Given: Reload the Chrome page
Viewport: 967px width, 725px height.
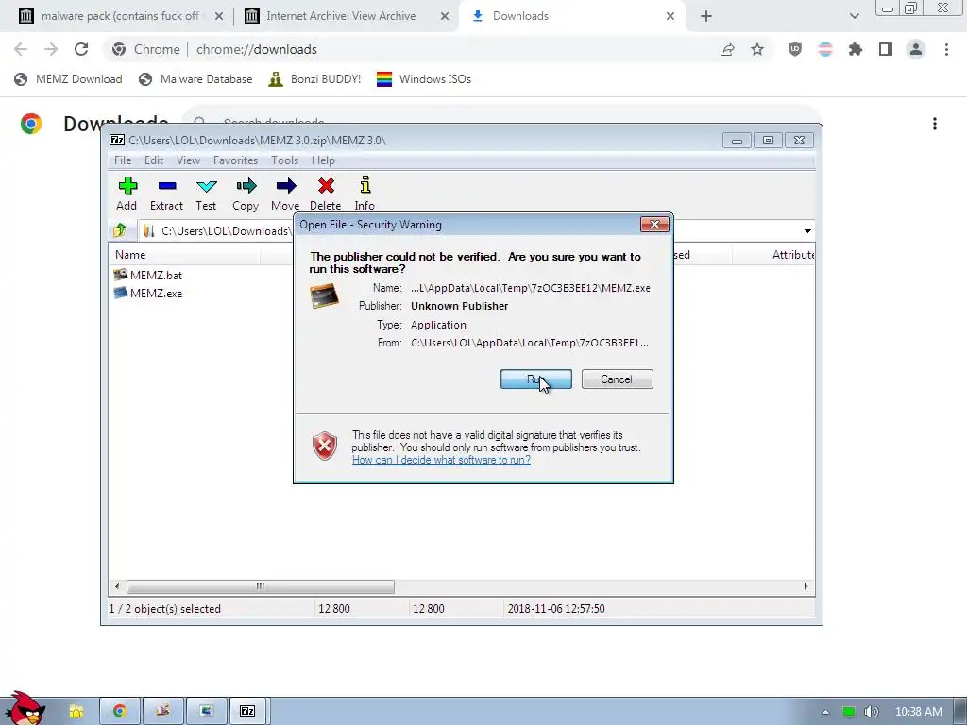Looking at the screenshot, I should [81, 49].
